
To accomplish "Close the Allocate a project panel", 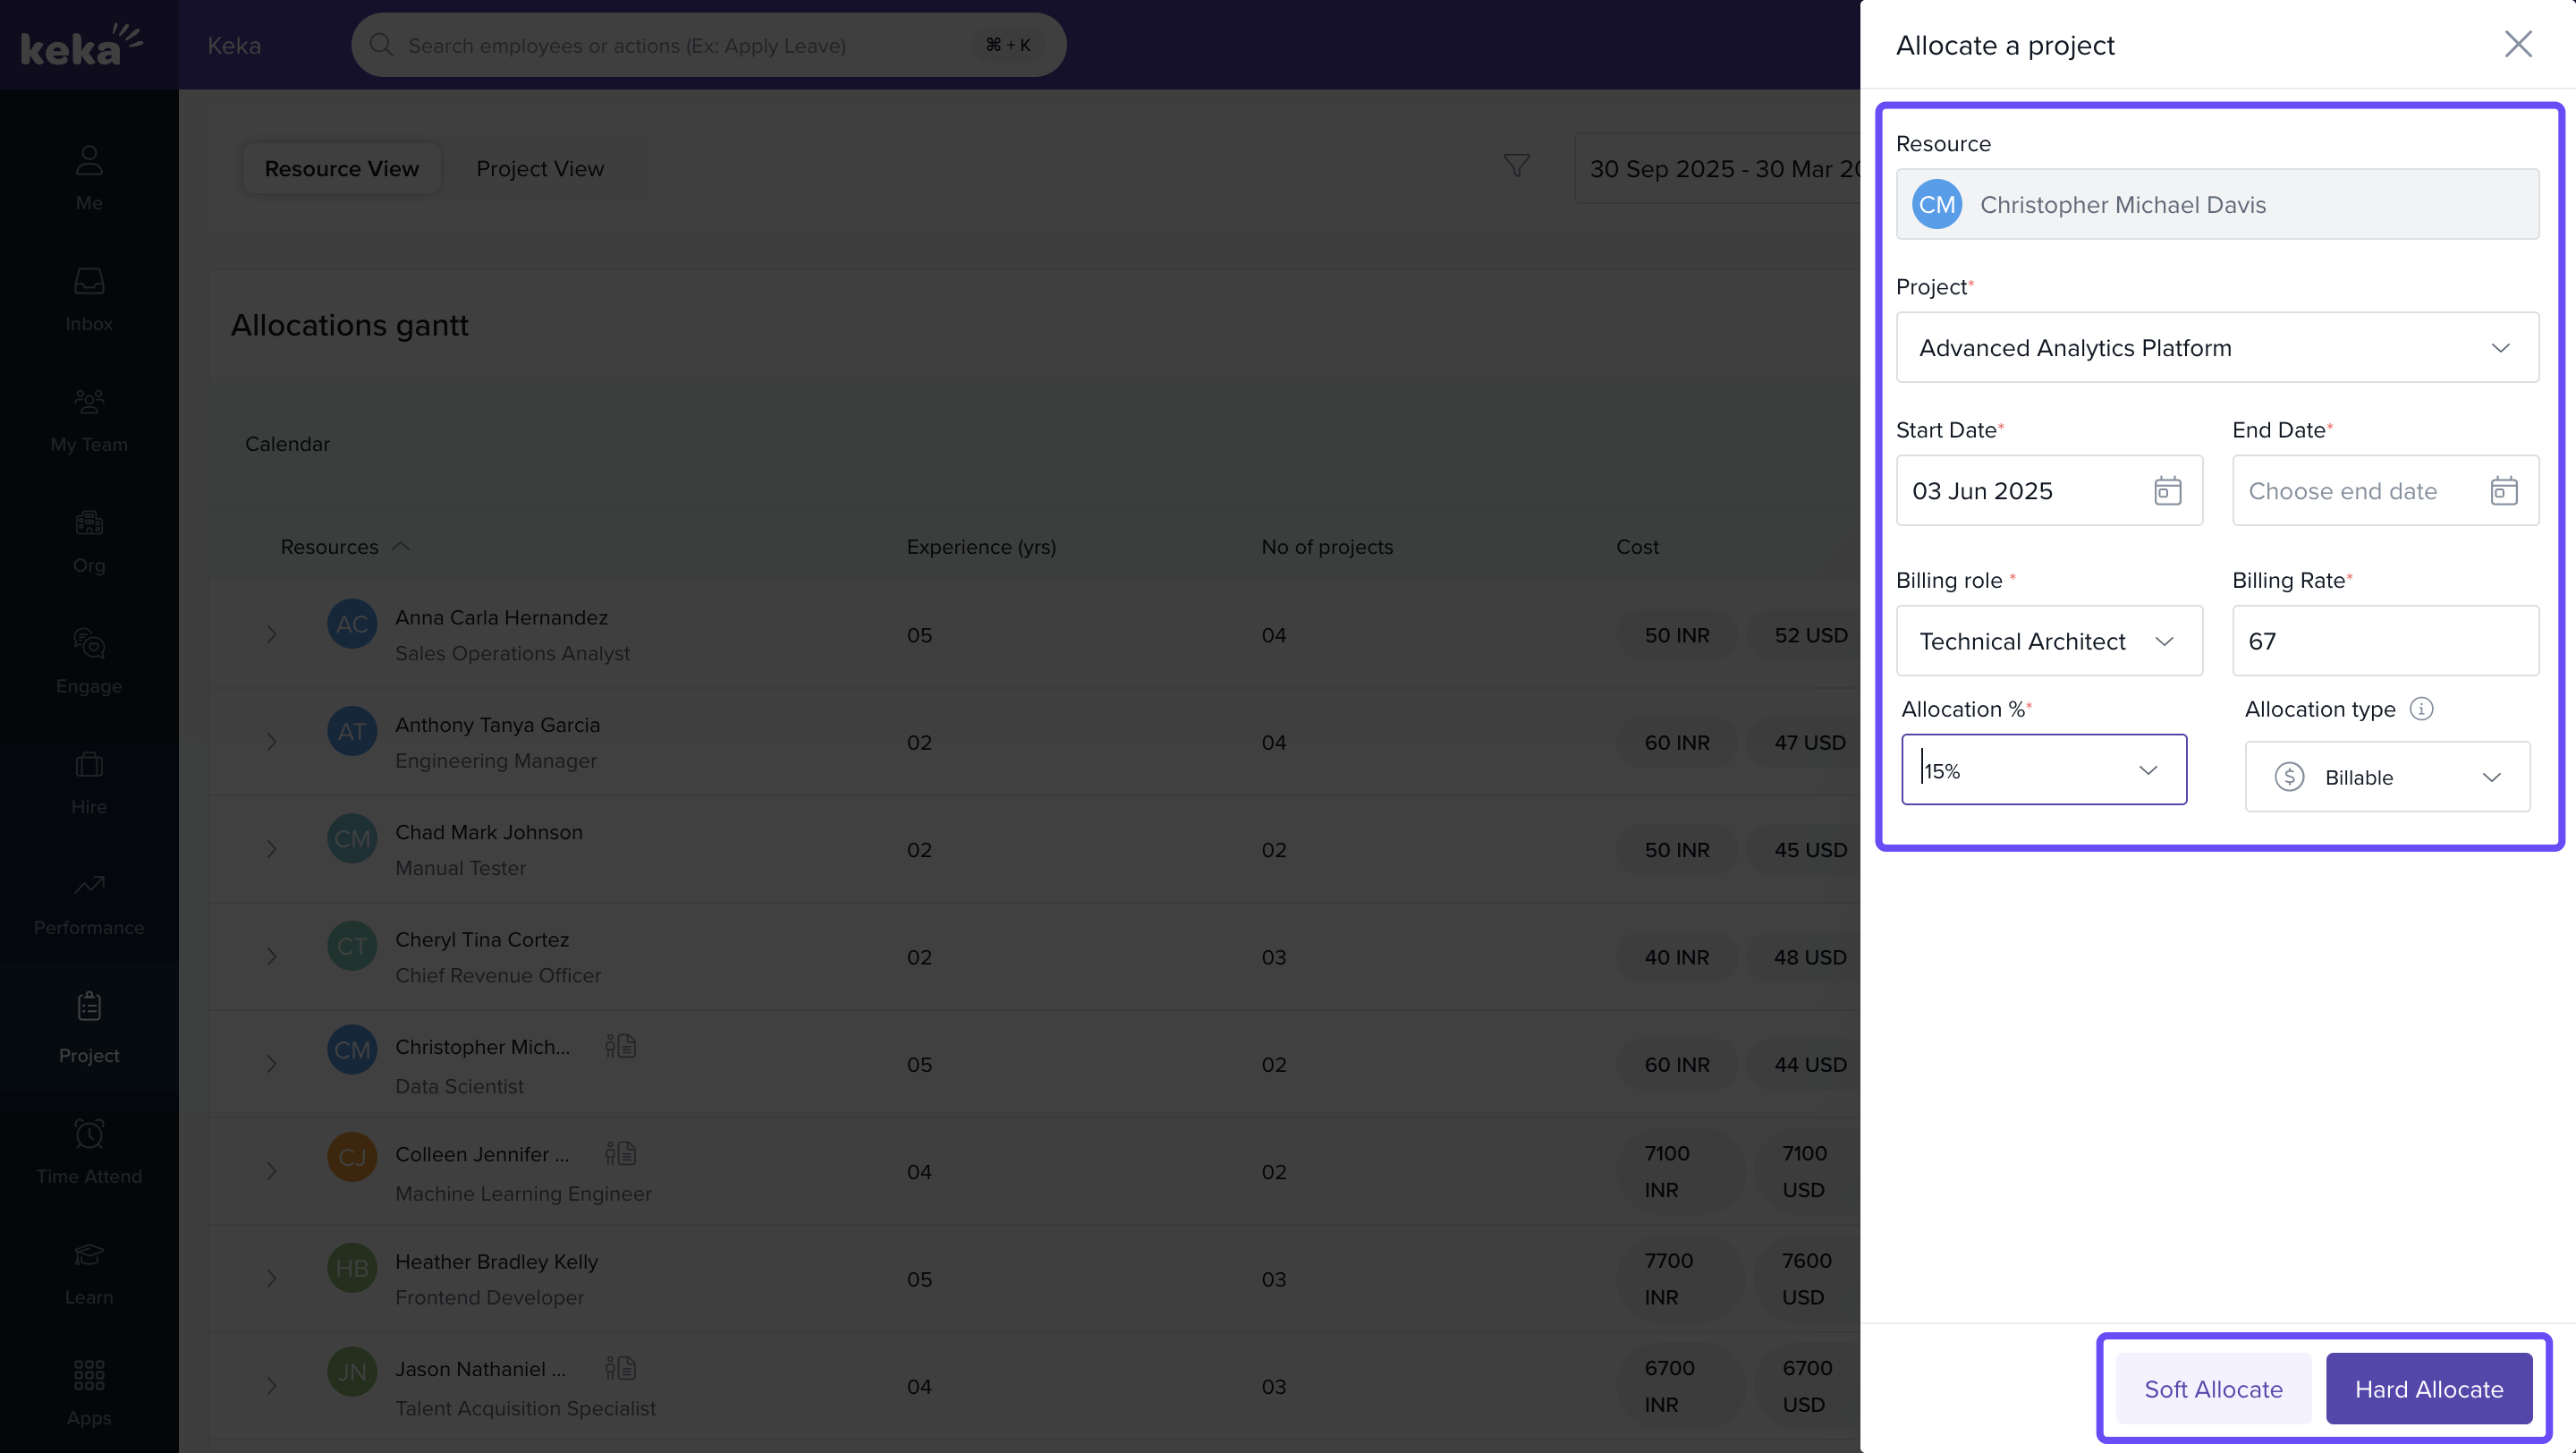I will tap(2517, 44).
